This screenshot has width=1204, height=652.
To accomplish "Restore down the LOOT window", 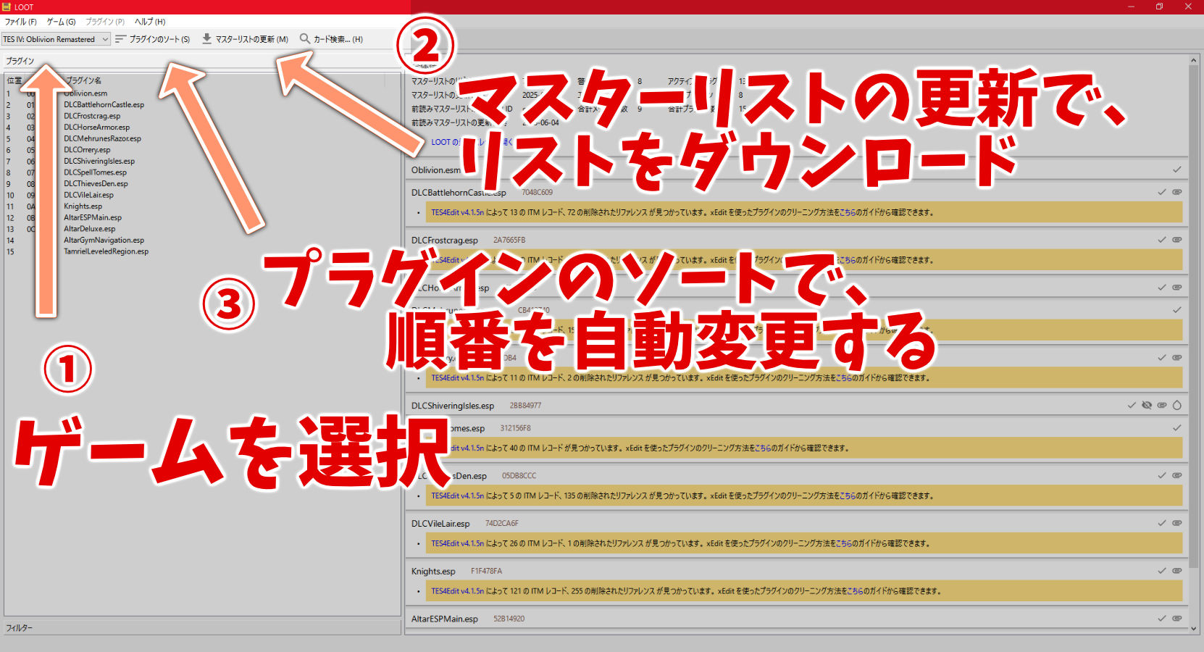I will (x=1159, y=7).
